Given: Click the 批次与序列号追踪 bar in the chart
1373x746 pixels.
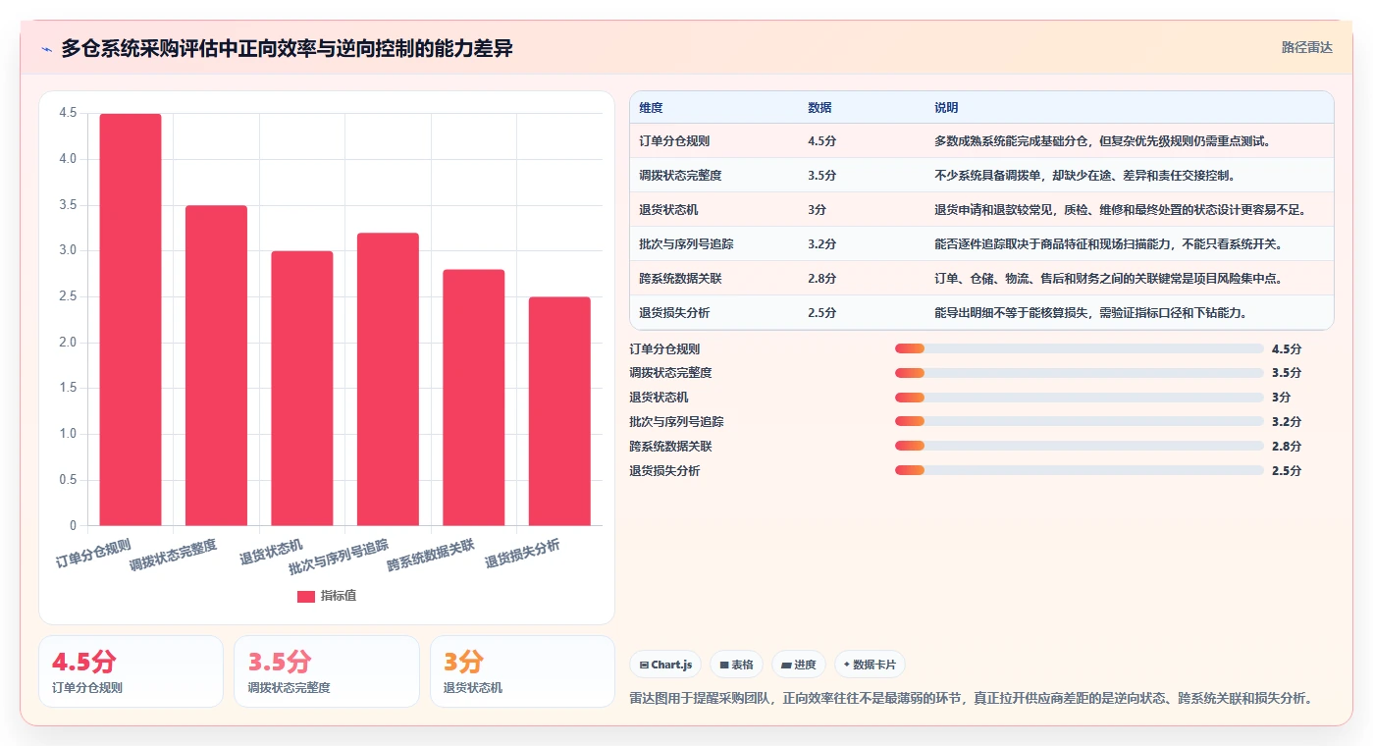Looking at the screenshot, I should 388,379.
